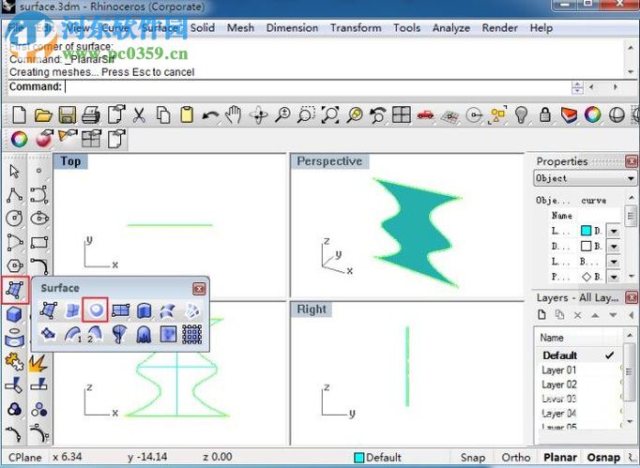
Task: Open the Dimension menu
Action: [x=292, y=28]
